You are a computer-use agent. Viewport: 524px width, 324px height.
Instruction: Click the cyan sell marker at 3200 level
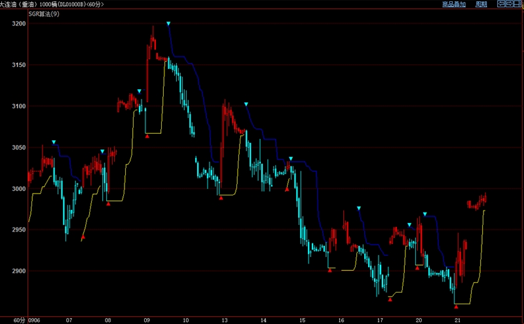pyautogui.click(x=168, y=24)
